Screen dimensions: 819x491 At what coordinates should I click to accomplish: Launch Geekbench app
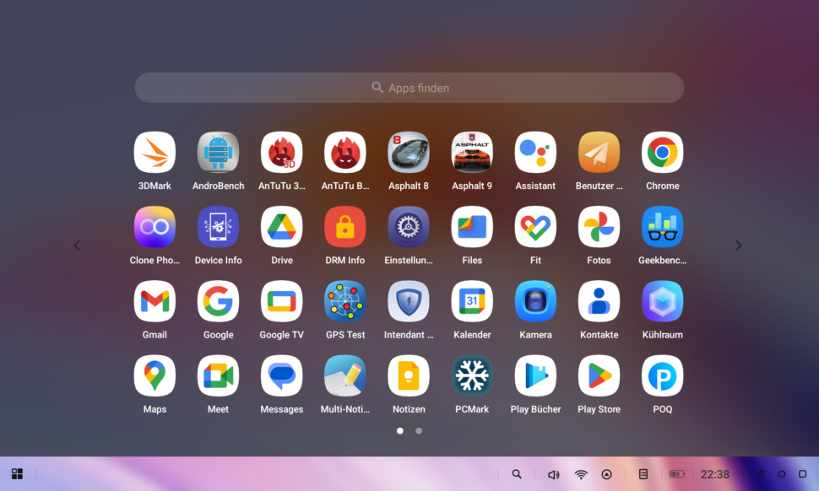(662, 227)
